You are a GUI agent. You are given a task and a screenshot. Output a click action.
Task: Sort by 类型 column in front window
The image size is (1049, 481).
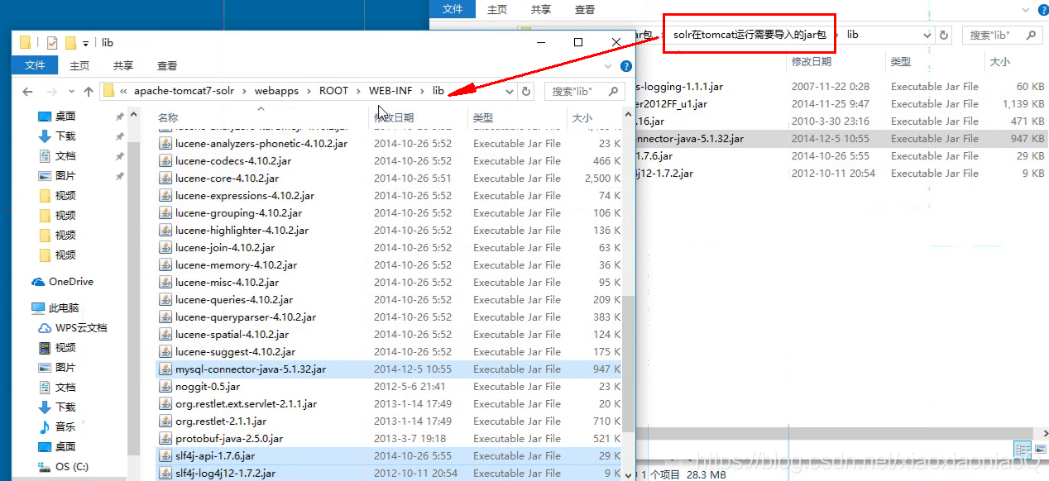(483, 118)
